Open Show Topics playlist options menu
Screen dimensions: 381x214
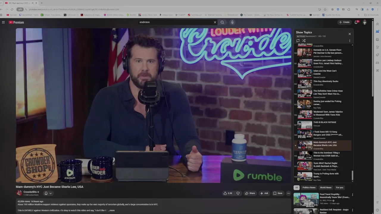coord(350,41)
